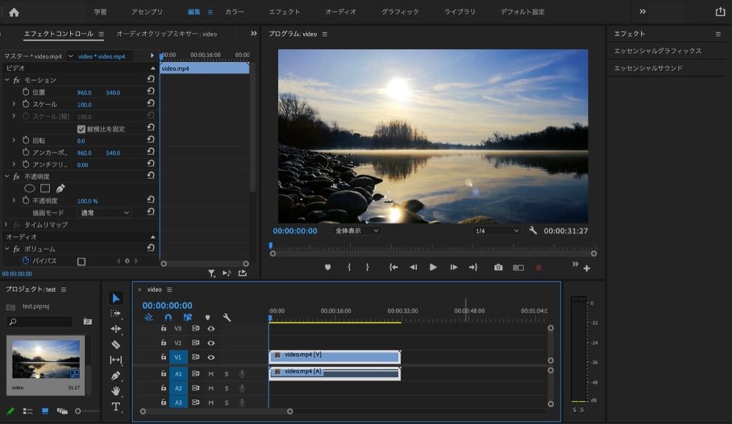
Task: Select the video.mp4 [V] clip
Action: pyautogui.click(x=335, y=357)
